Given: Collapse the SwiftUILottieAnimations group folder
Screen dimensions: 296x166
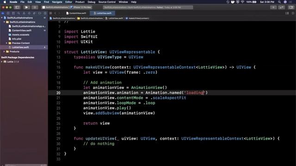Looking at the screenshot, I should click(4, 22).
